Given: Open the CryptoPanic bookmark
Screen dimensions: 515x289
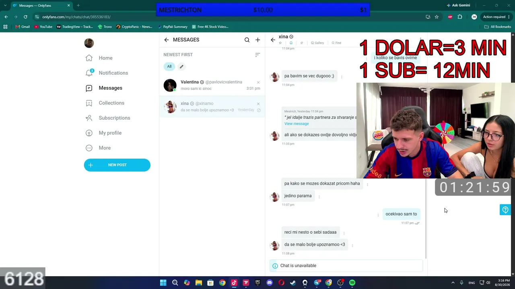Looking at the screenshot, I should coord(134,27).
